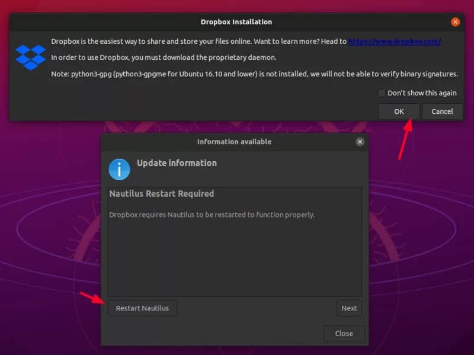
Task: Click the blue information 'i' icon
Action: point(119,169)
